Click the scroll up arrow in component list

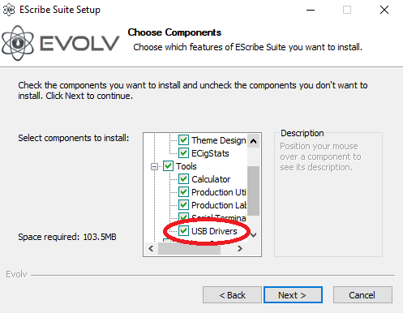pyautogui.click(x=253, y=141)
